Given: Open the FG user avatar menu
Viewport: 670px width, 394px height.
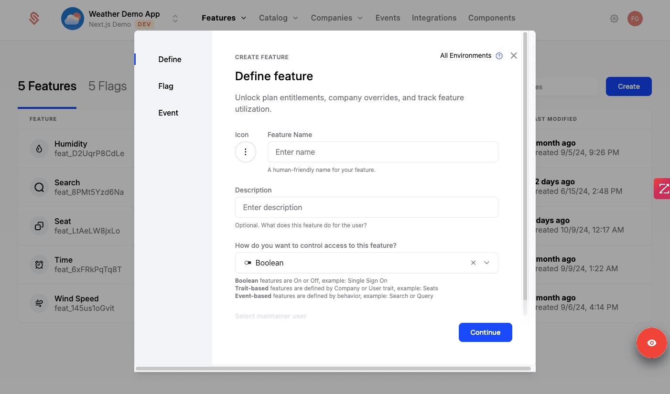Looking at the screenshot, I should 635,19.
